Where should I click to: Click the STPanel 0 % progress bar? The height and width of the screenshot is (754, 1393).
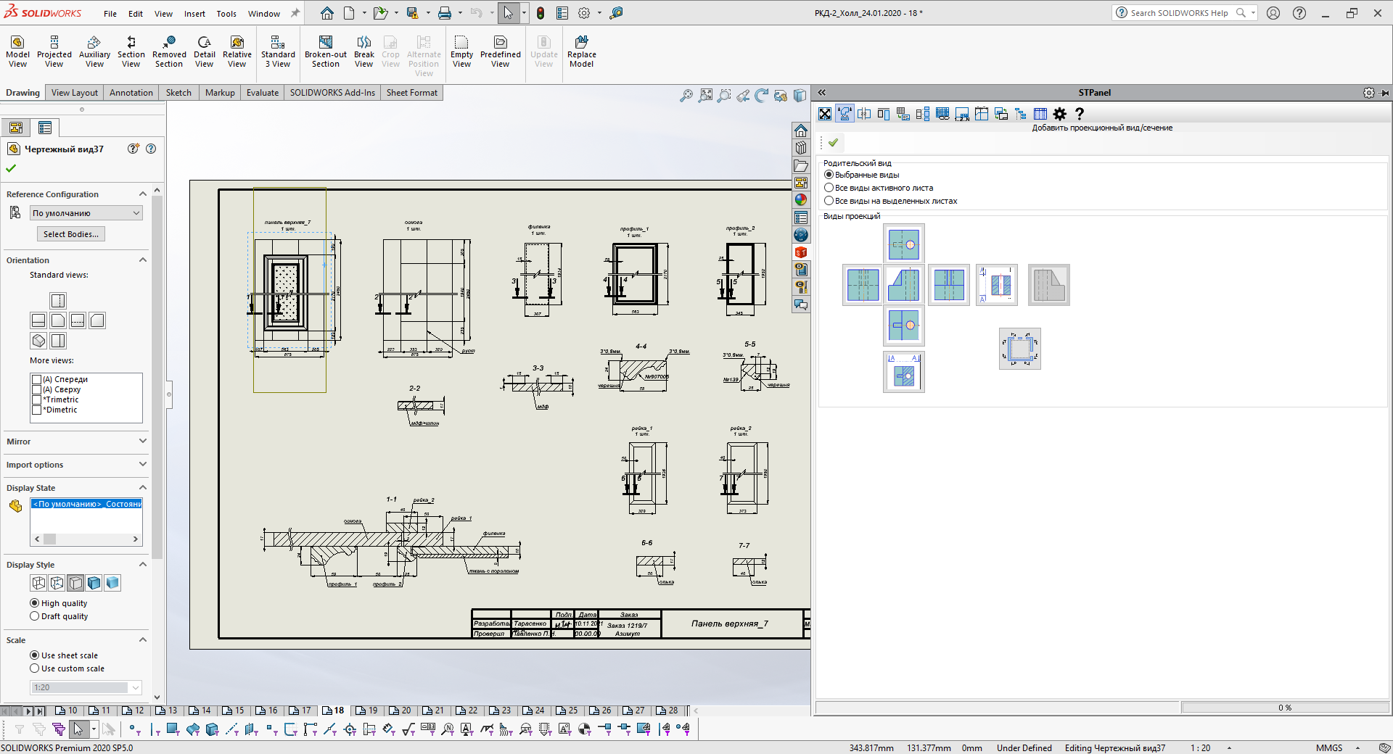[x=1285, y=708]
